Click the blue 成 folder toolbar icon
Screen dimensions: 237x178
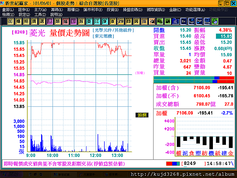click(x=175, y=21)
